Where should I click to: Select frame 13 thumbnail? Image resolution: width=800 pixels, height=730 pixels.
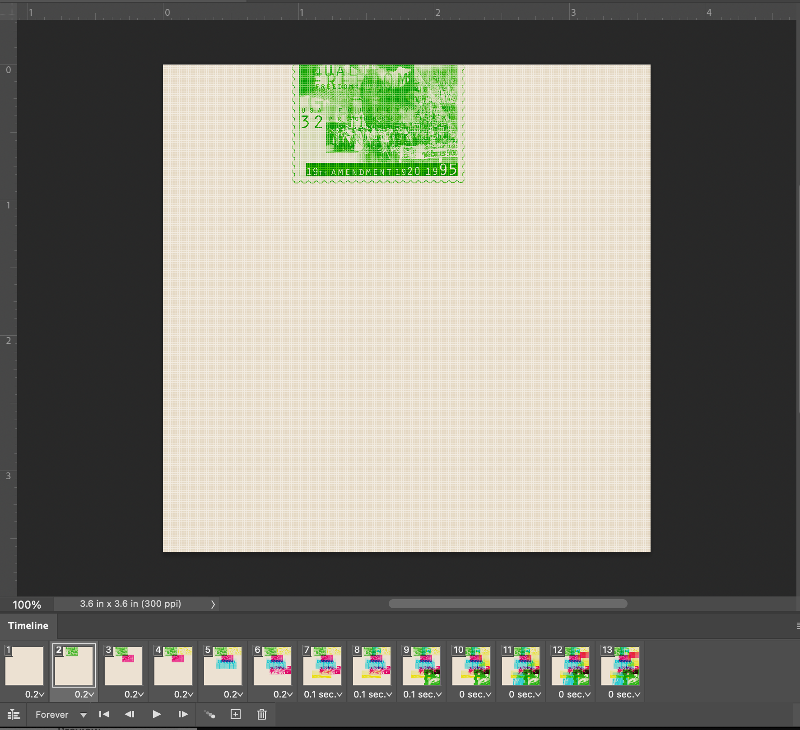point(620,665)
